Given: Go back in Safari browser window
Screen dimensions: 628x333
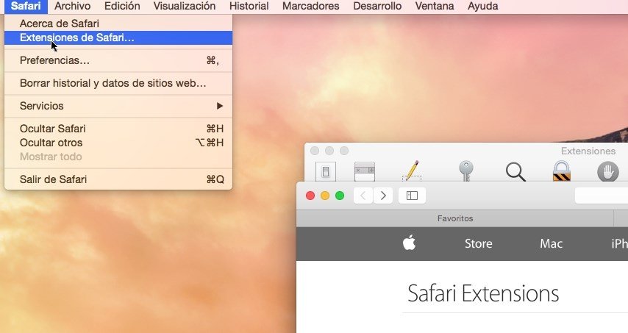Looking at the screenshot, I should (364, 196).
